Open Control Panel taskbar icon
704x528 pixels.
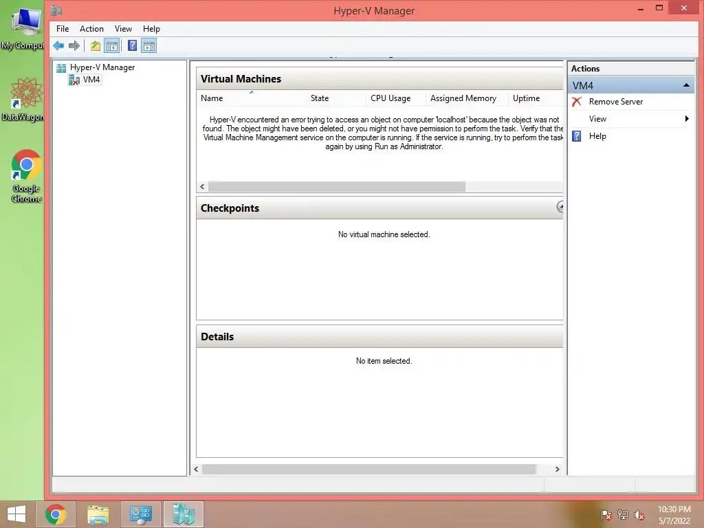pyautogui.click(x=140, y=514)
